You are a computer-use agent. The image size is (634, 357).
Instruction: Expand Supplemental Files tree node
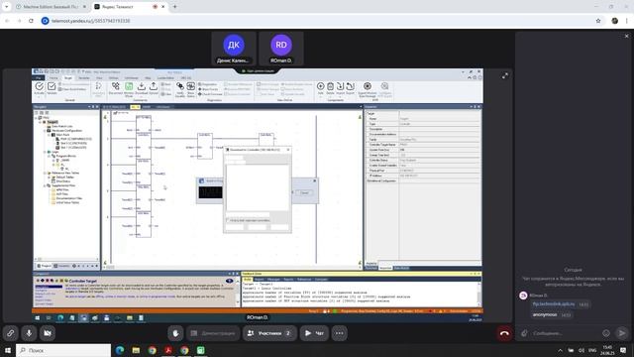tap(45, 185)
